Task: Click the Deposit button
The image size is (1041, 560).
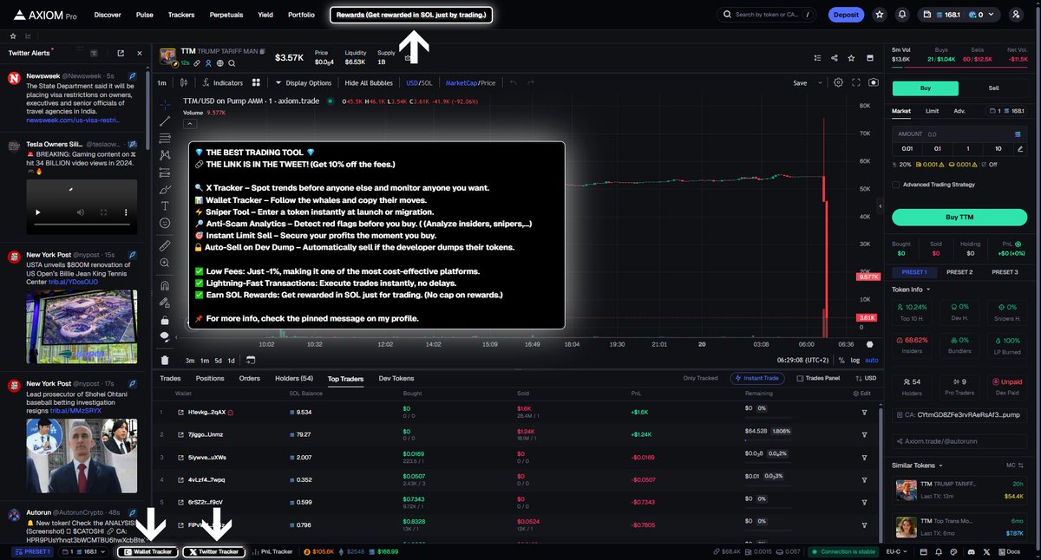Action: tap(845, 15)
